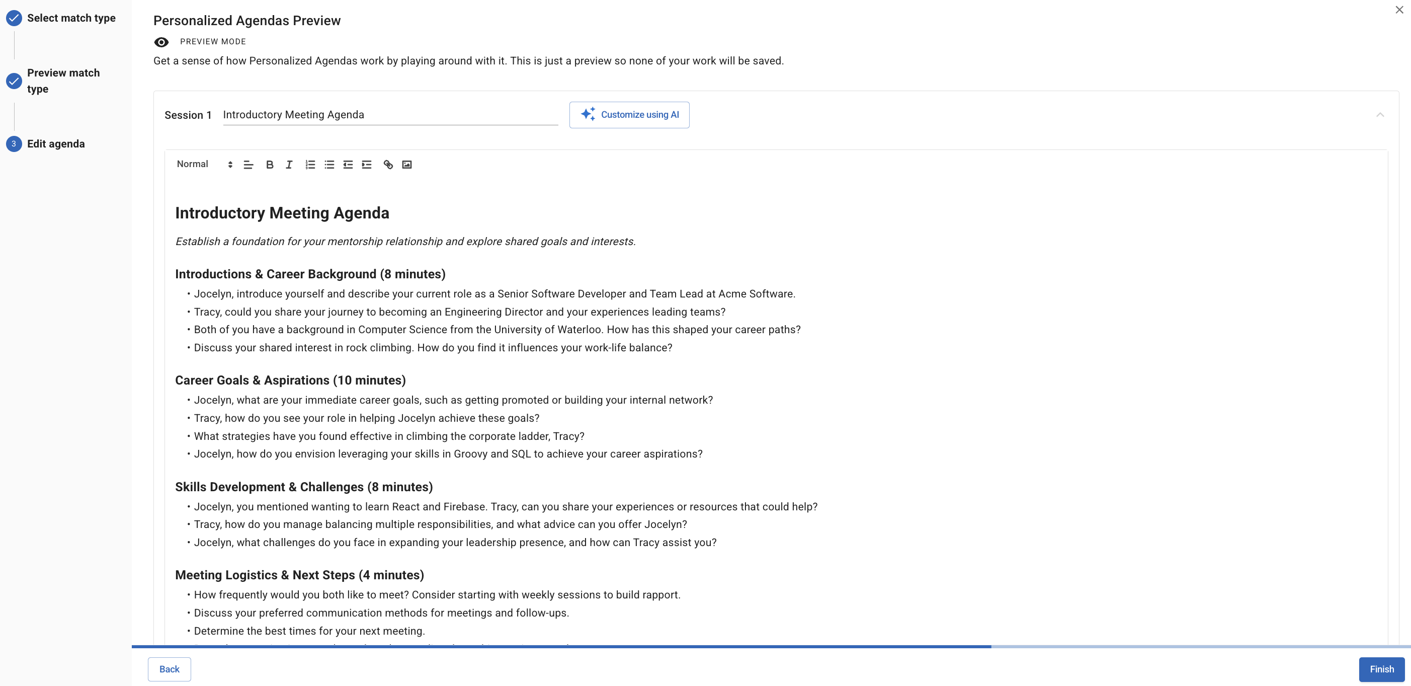Collapse the Session 1 panel

tap(1380, 115)
